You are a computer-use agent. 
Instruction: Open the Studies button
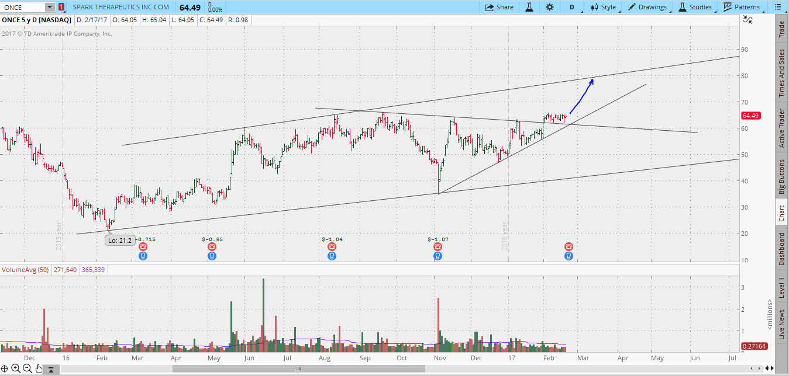(x=695, y=7)
